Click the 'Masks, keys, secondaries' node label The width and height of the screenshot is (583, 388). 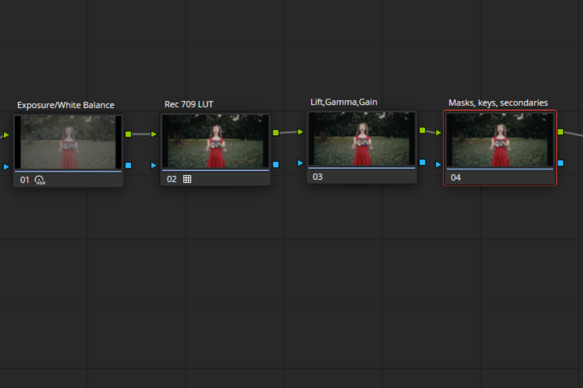[498, 103]
